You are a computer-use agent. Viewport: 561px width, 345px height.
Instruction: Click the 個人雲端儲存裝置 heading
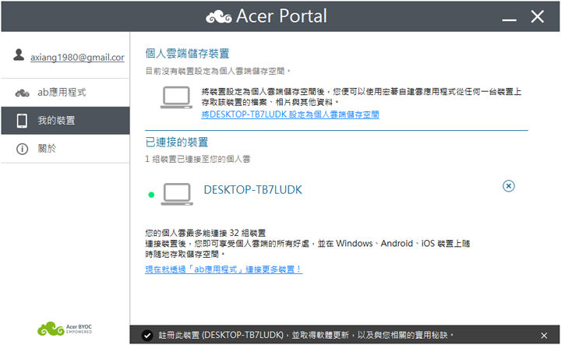pyautogui.click(x=187, y=54)
